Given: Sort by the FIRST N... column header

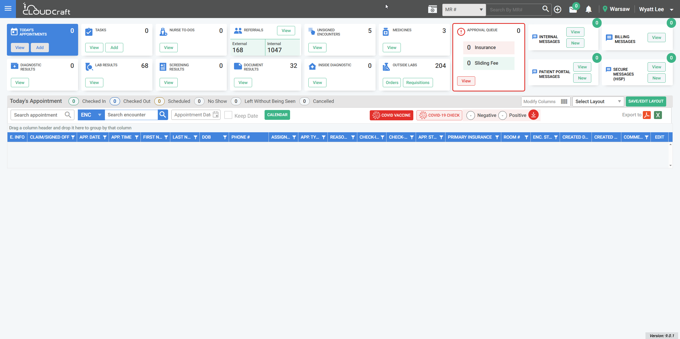Looking at the screenshot, I should pos(152,137).
